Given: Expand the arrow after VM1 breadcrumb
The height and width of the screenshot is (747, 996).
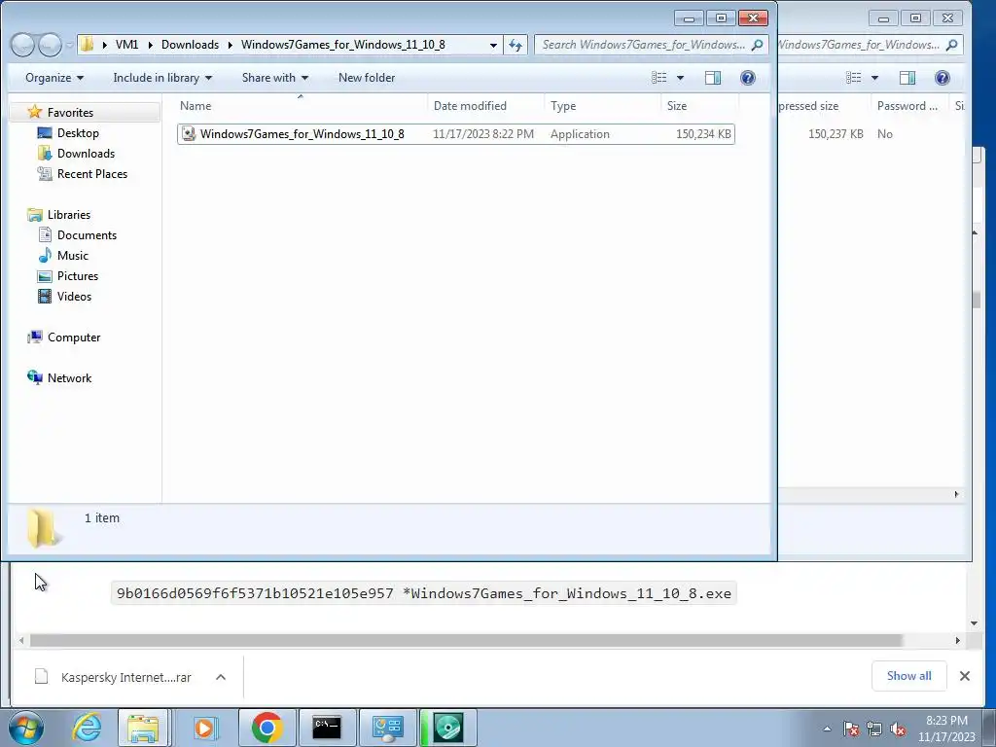Looking at the screenshot, I should click(151, 45).
